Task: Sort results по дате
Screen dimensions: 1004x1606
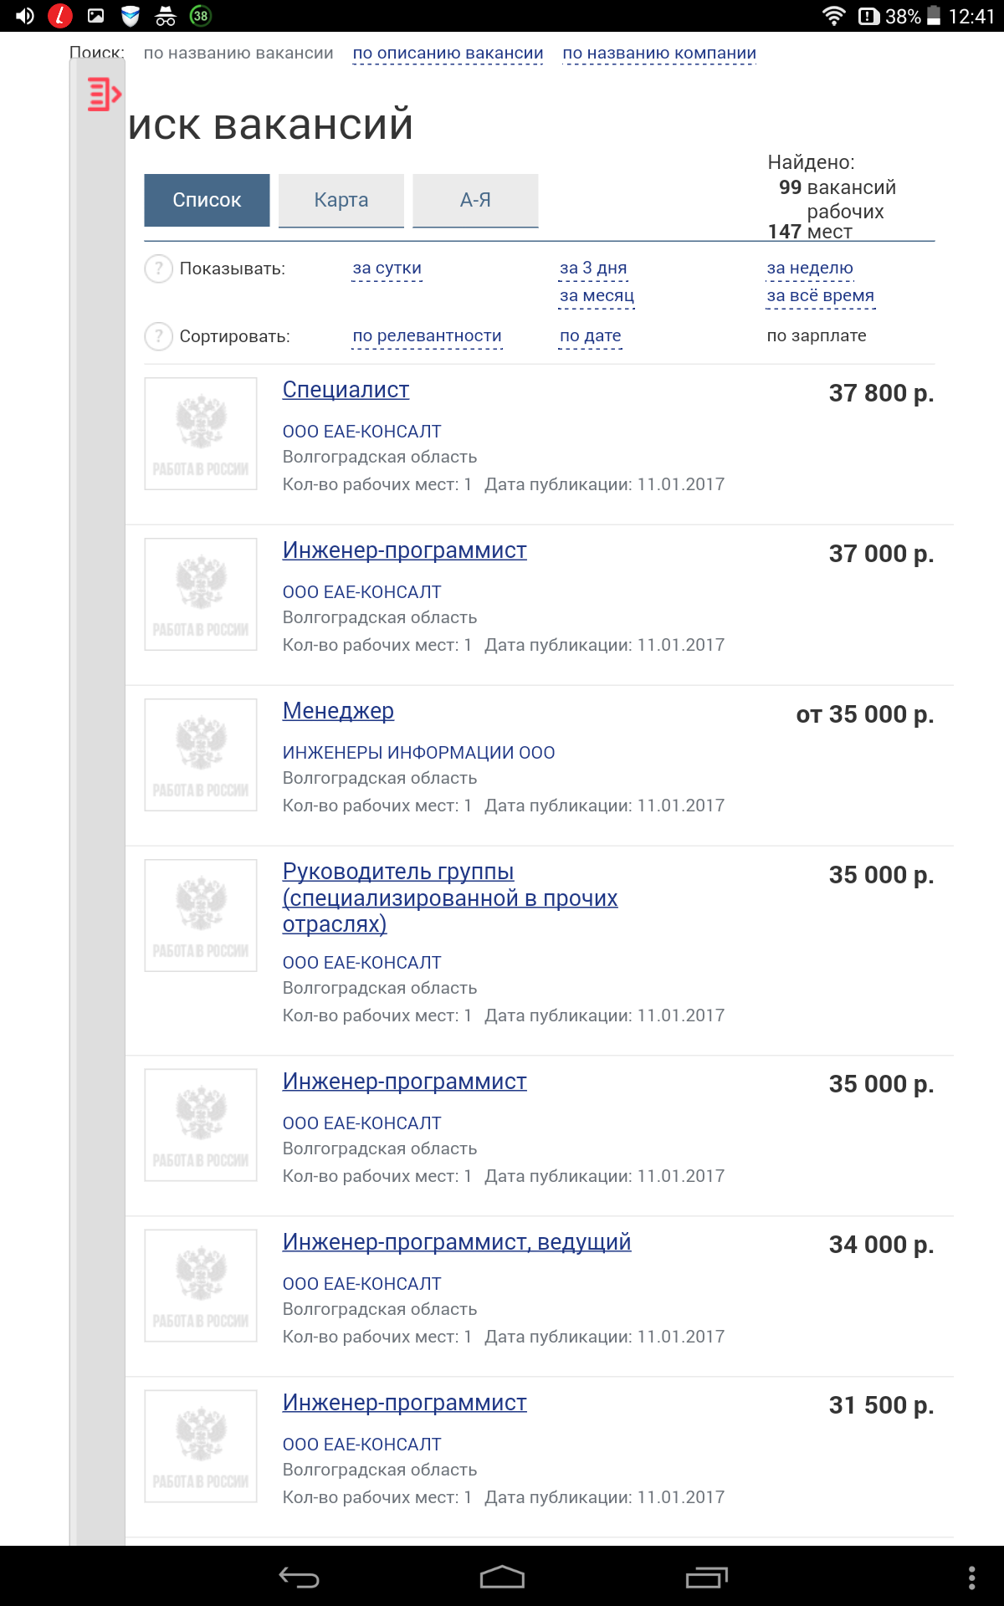Action: (x=591, y=335)
